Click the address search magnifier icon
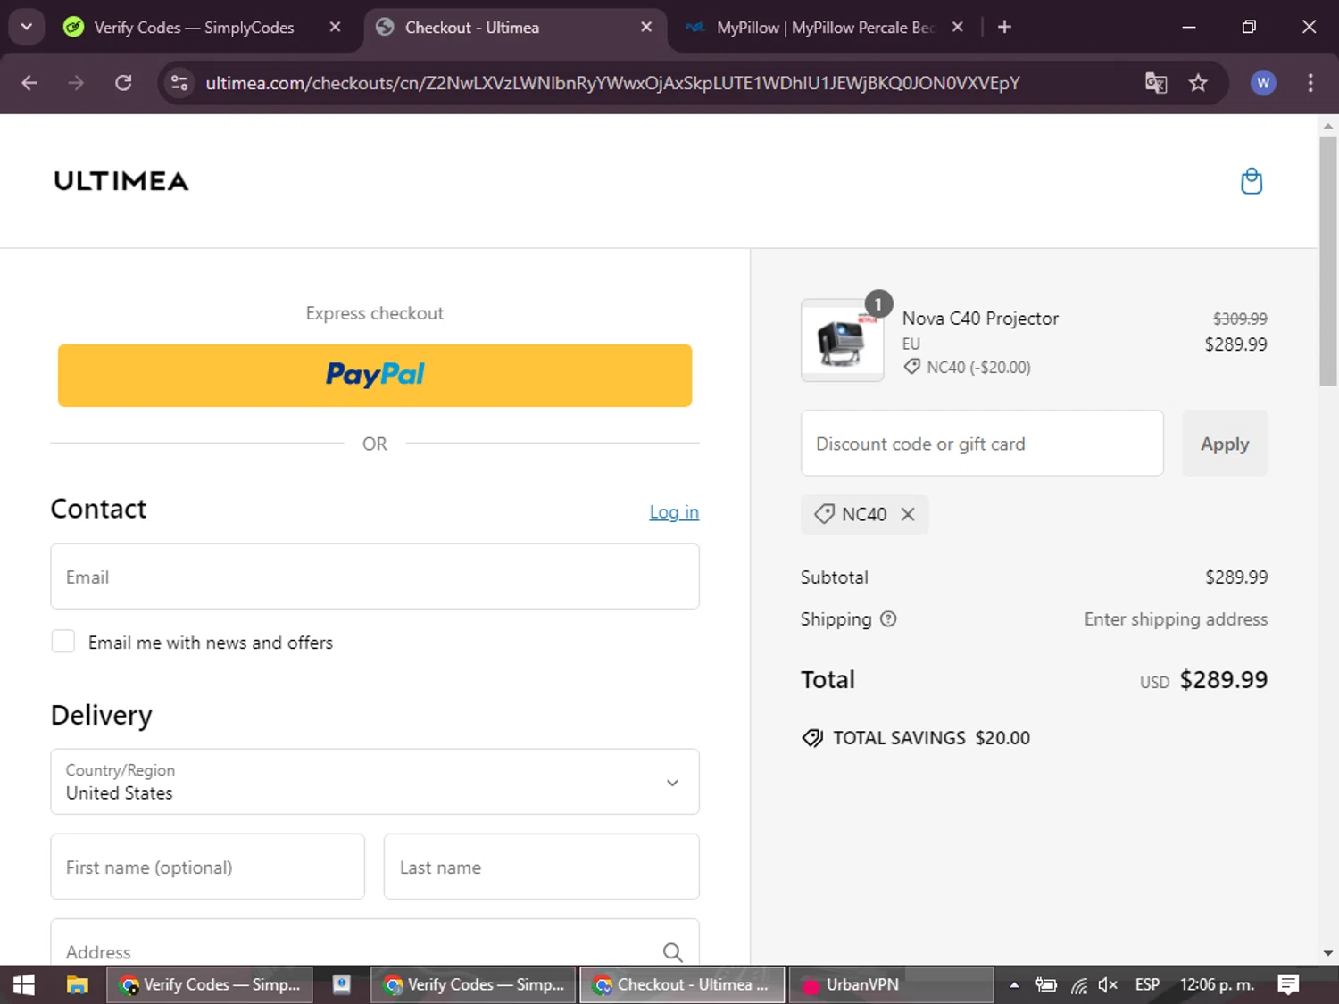 click(672, 952)
